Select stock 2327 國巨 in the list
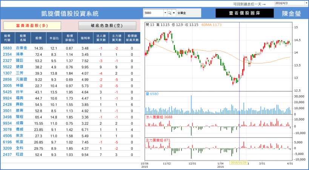 pos(7,60)
